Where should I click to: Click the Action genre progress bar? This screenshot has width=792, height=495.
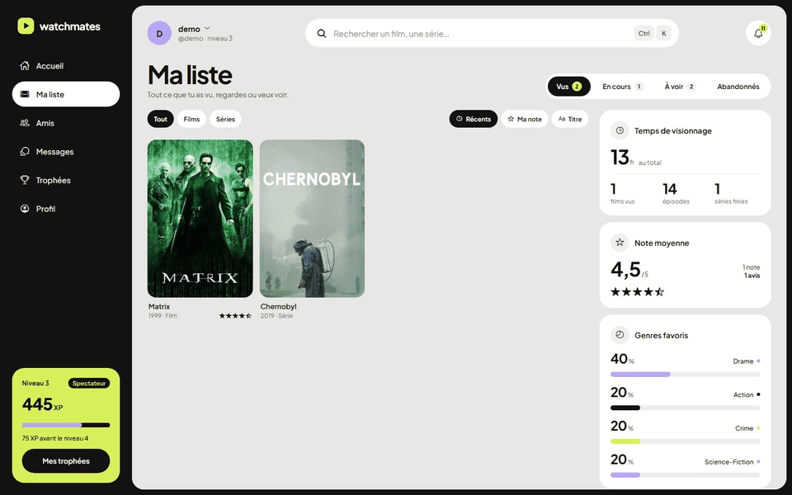tap(685, 408)
